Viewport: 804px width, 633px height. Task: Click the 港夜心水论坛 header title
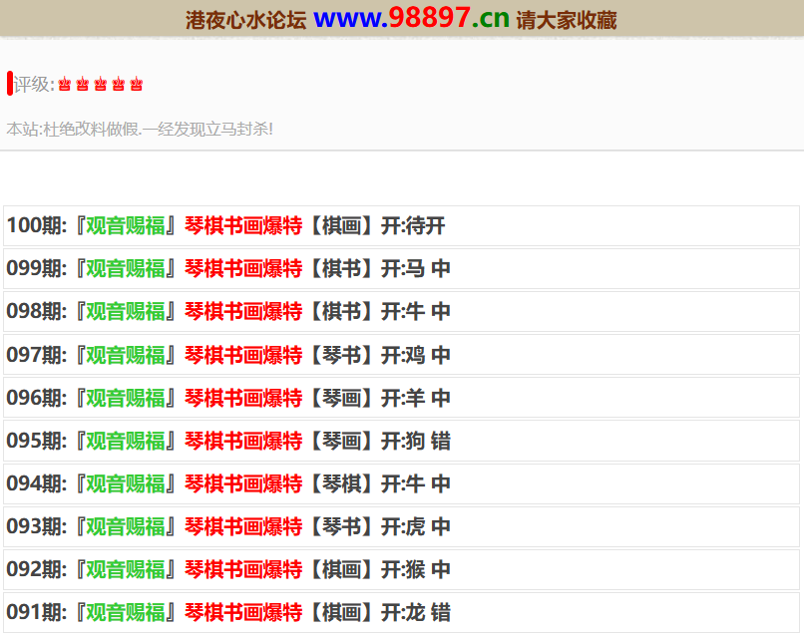tap(245, 20)
